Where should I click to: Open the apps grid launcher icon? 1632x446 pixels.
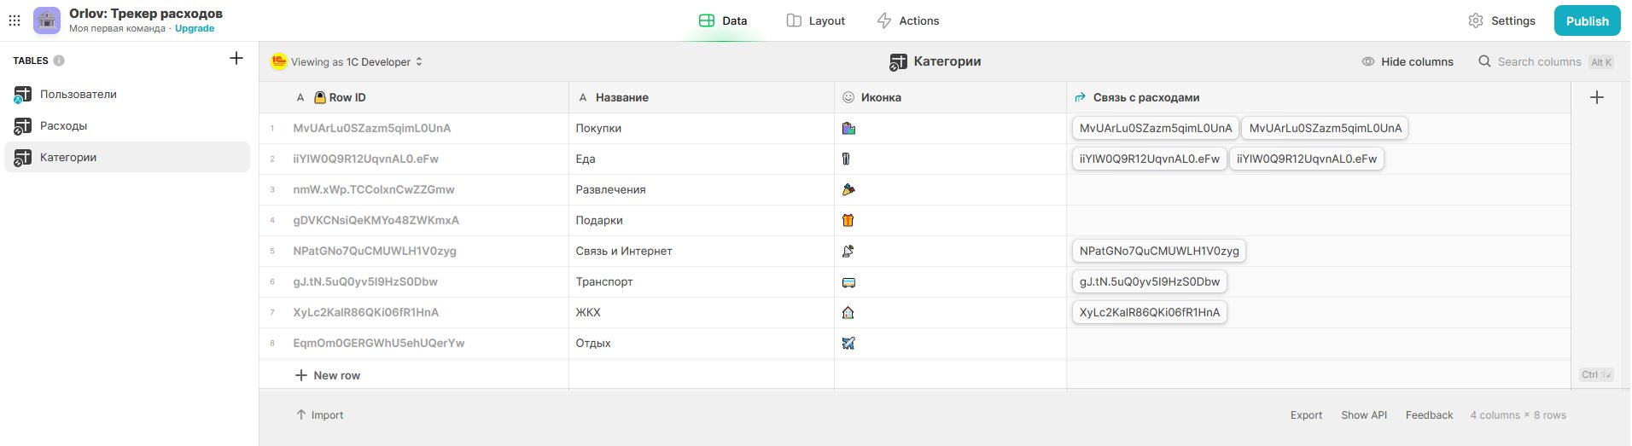click(15, 20)
